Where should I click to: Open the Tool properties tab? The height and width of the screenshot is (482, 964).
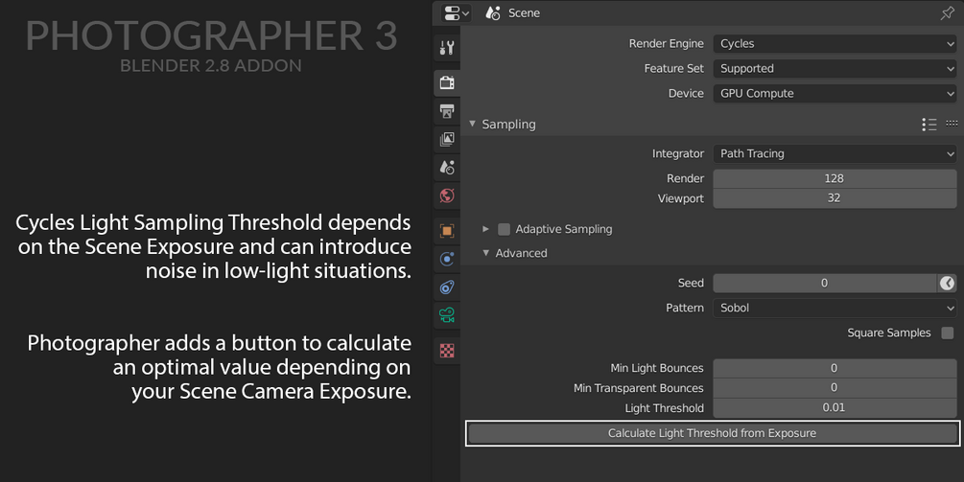(447, 48)
